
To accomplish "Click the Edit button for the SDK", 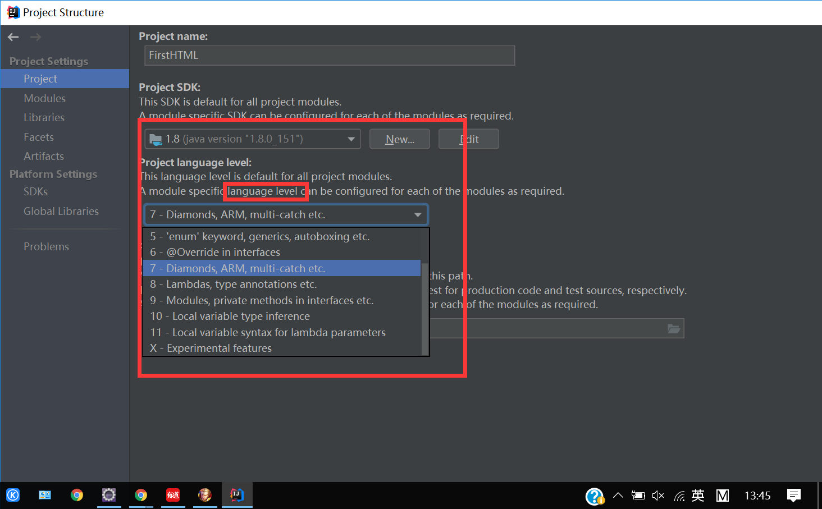I will [x=468, y=139].
